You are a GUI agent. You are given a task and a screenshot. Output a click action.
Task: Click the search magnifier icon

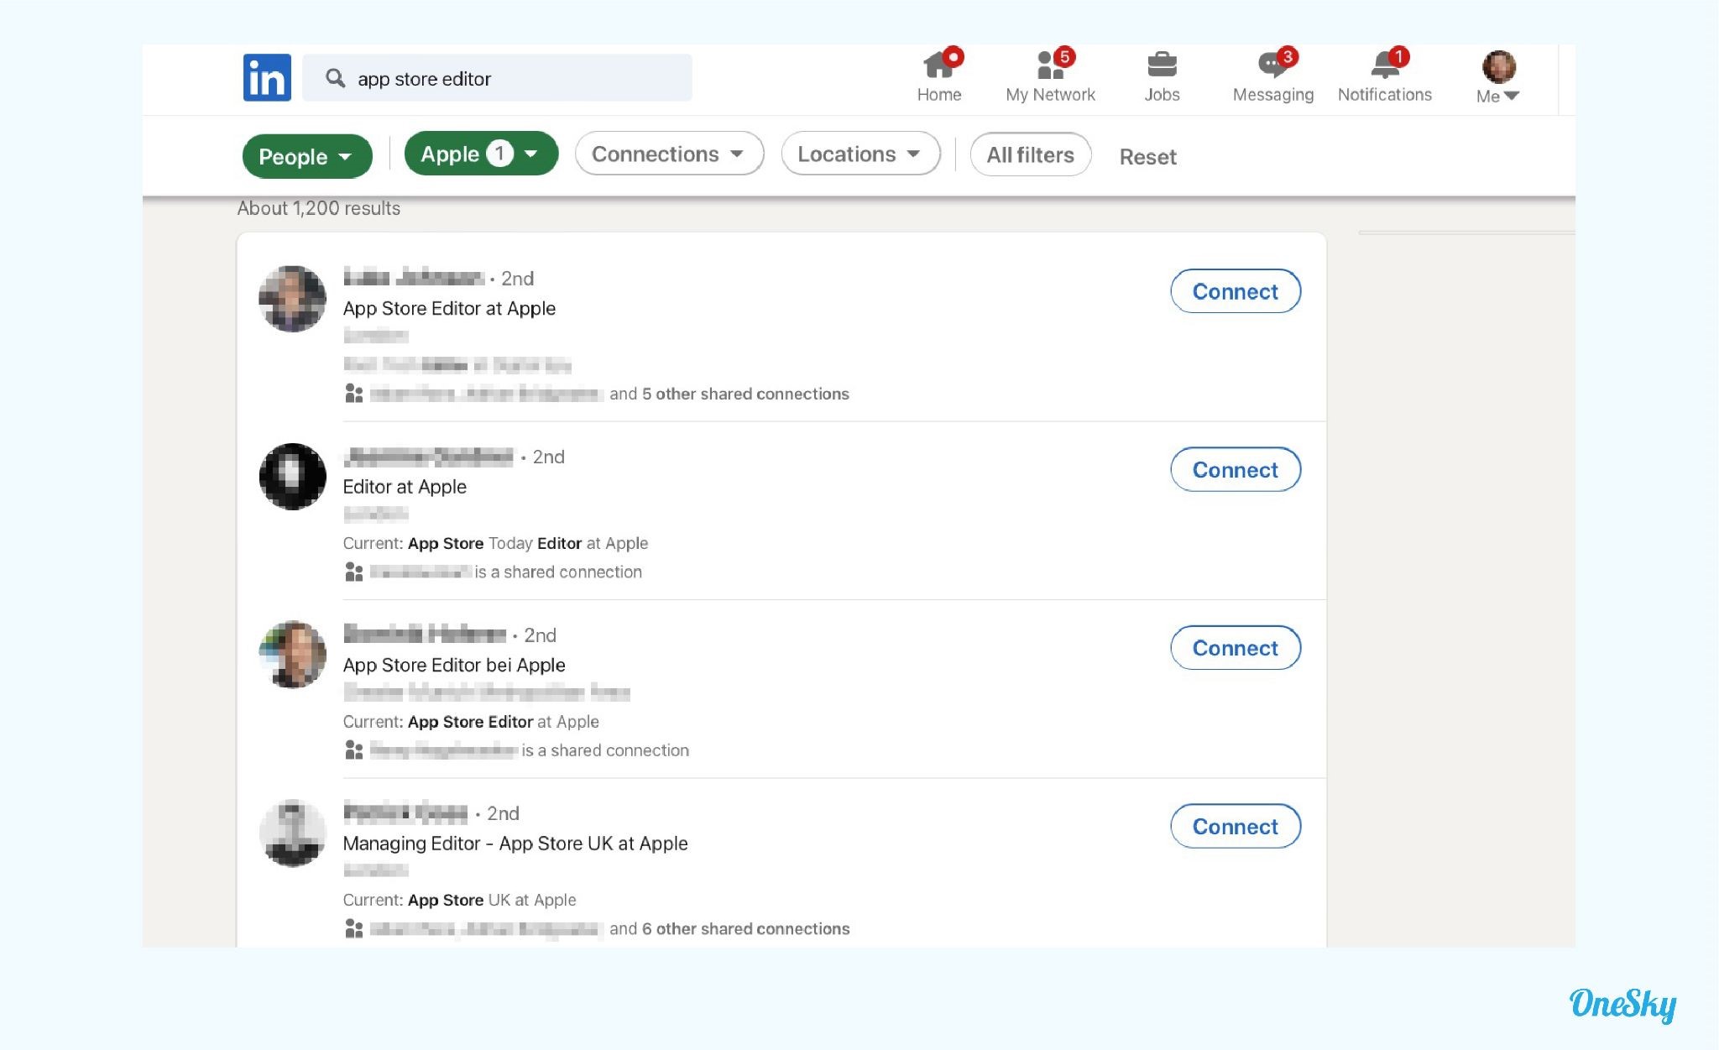point(335,78)
